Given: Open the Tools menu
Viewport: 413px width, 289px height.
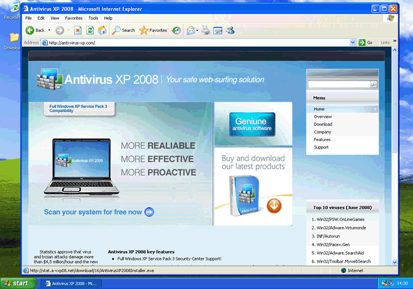Looking at the screenshot, I should [93, 18].
